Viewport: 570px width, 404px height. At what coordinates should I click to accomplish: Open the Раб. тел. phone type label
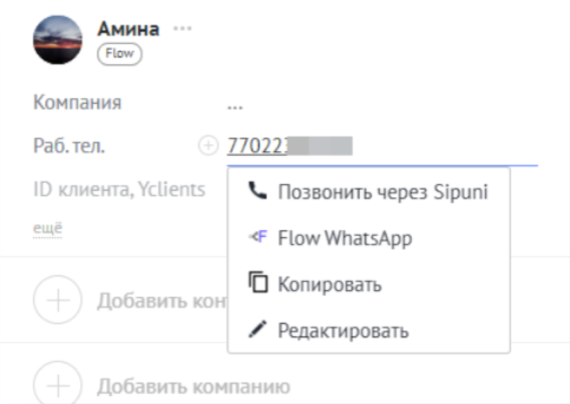tap(69, 147)
